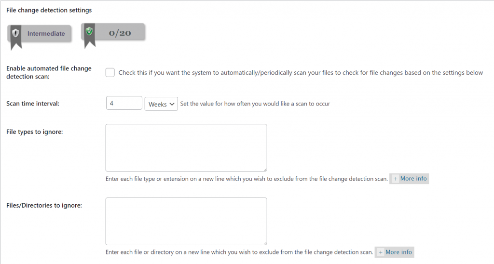Click the 0/20 security points score
The image size is (494, 264).
pyautogui.click(x=120, y=33)
